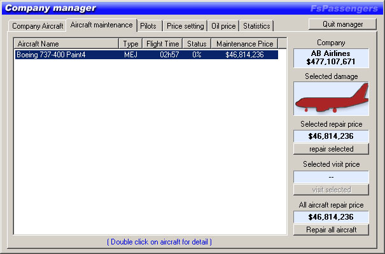Sort by Maintenance Price column header
Image resolution: width=385 pixels, height=254 pixels.
[244, 44]
